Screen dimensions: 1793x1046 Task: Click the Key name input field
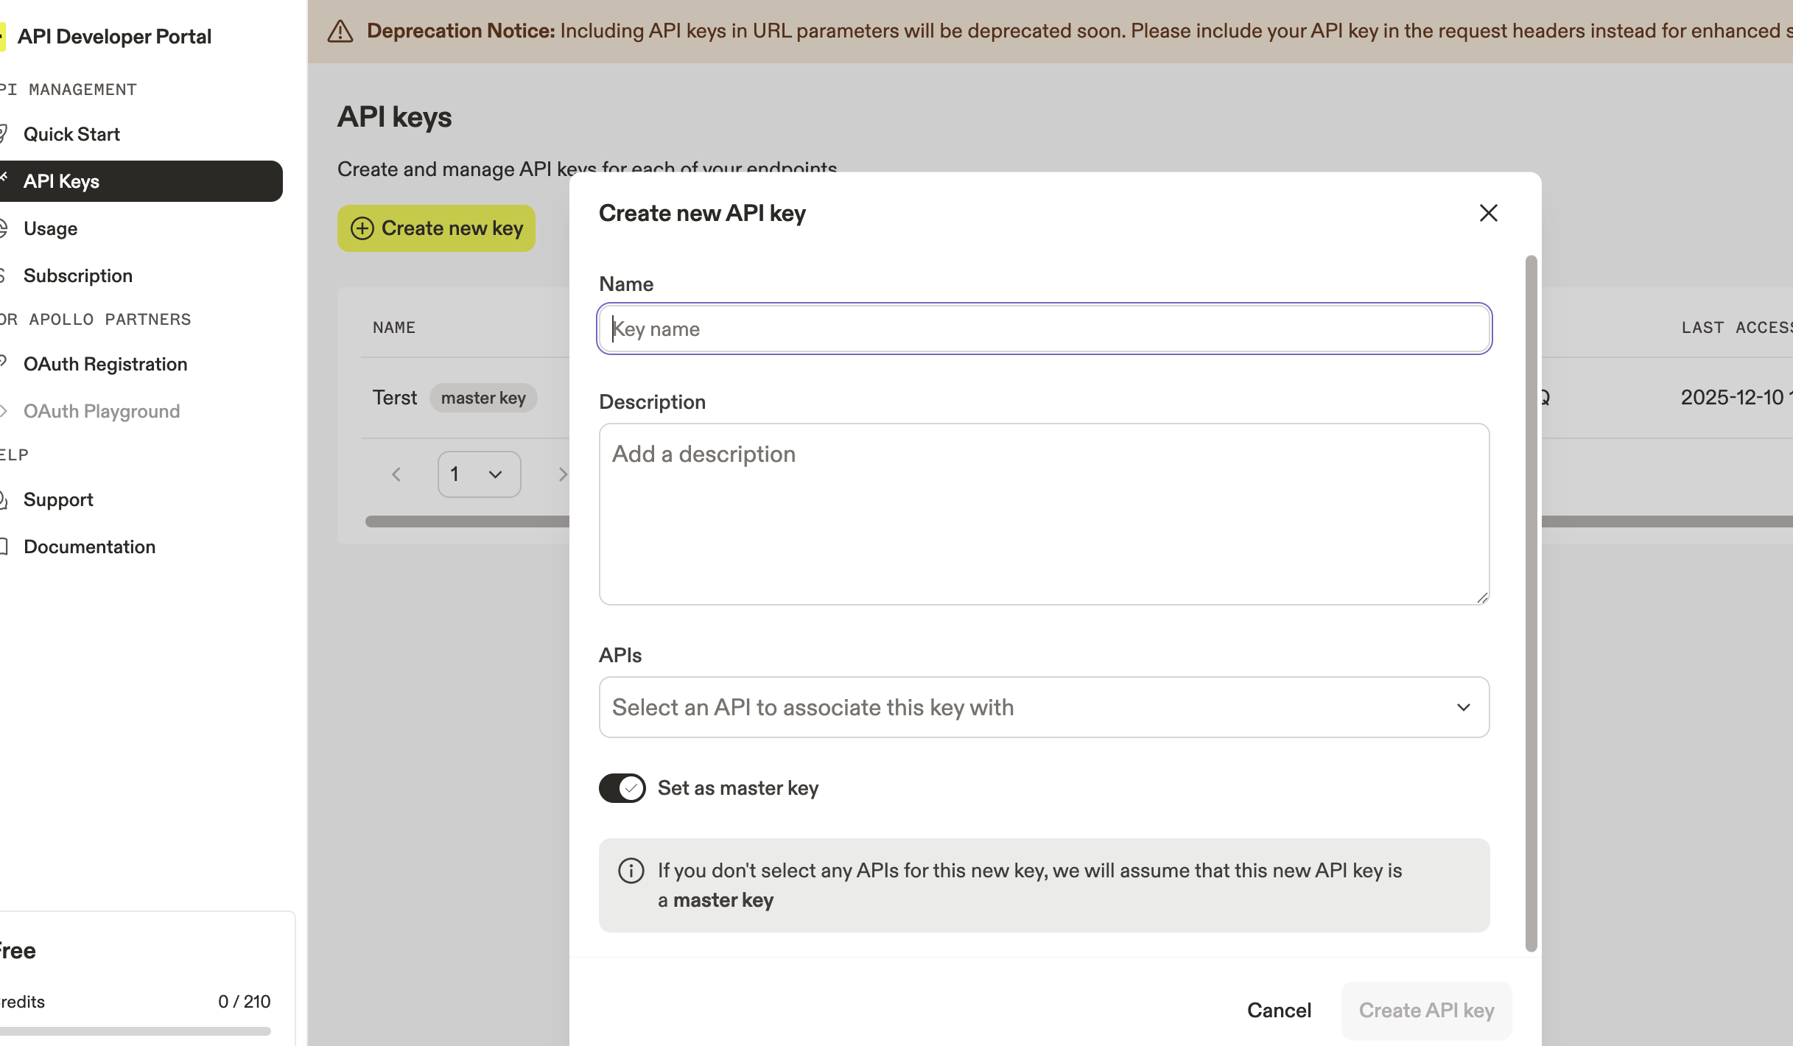pos(1044,329)
